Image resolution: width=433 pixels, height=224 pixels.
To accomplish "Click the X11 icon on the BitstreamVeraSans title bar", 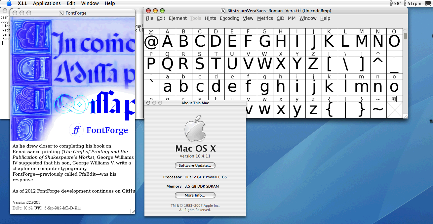I will click(x=223, y=11).
